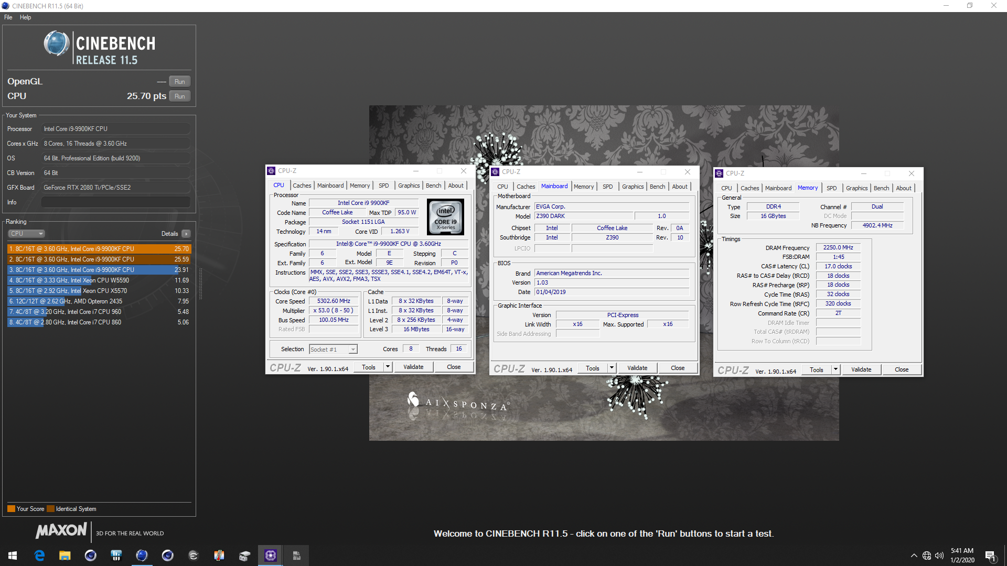This screenshot has width=1007, height=566.
Task: Click the Cinebench title bar globe icon
Action: click(5, 6)
